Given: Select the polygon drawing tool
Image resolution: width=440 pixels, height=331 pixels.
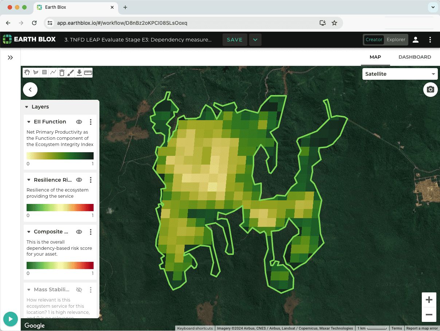Looking at the screenshot, I should point(35,72).
